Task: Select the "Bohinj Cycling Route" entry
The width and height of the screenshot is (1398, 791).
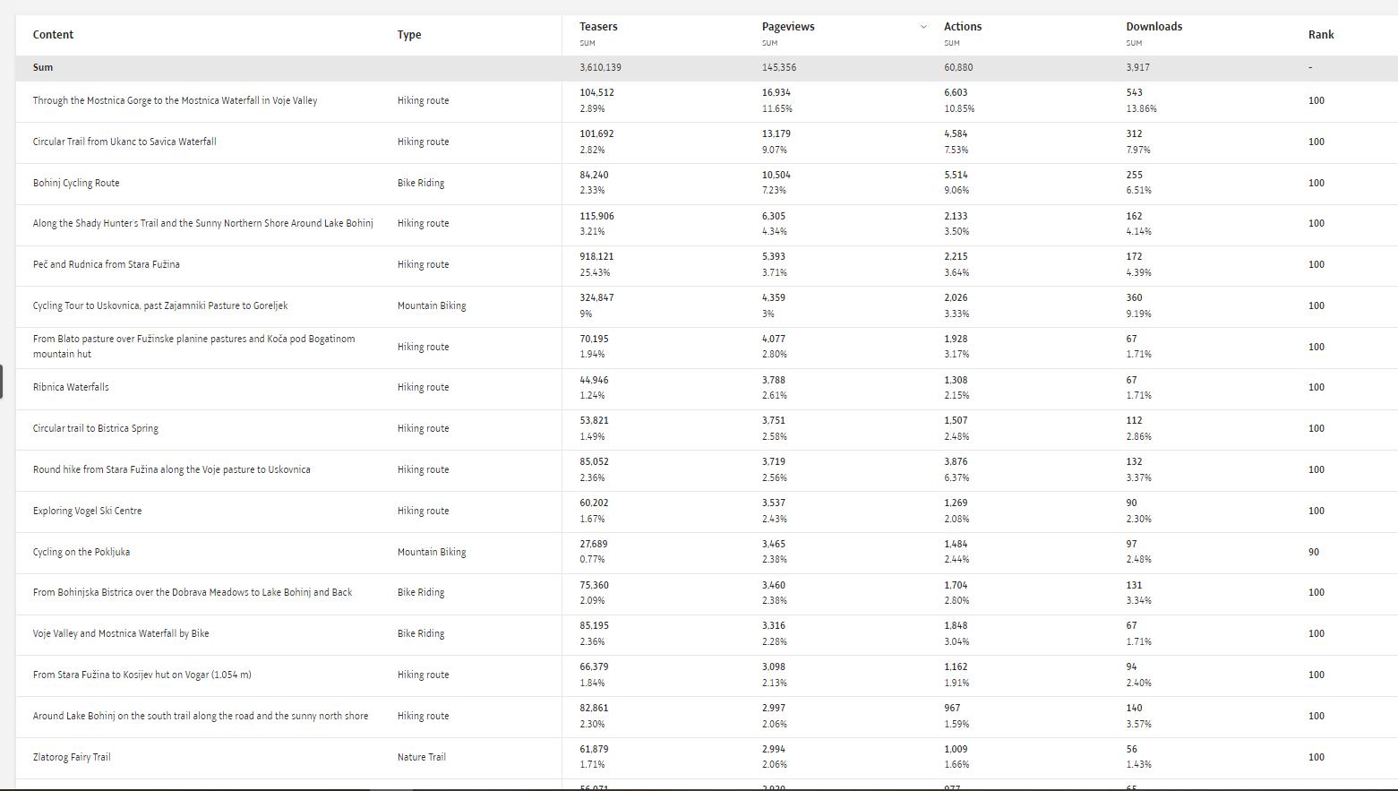Action: tap(76, 183)
